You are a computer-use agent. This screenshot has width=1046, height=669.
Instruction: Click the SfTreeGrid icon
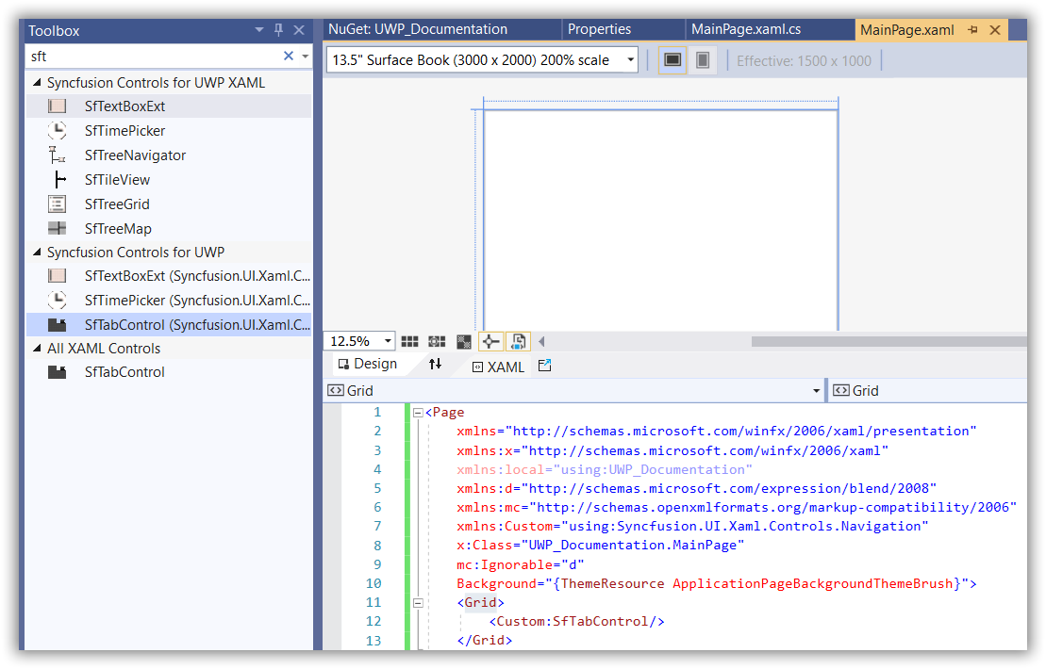click(x=58, y=204)
